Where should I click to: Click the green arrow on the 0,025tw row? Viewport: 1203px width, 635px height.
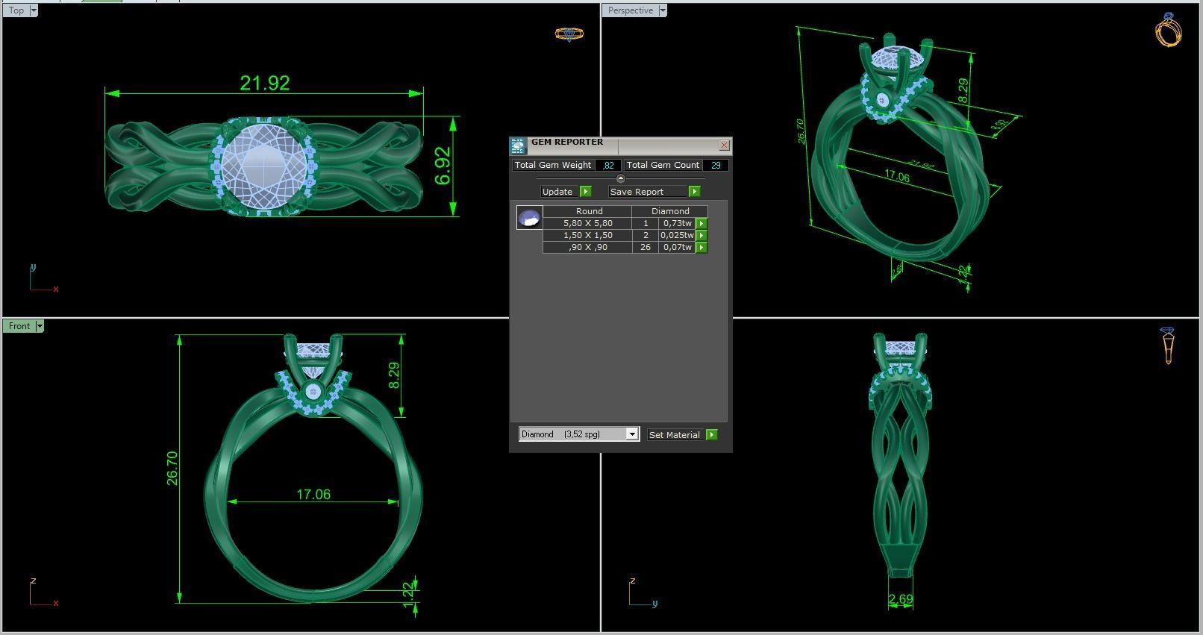click(702, 235)
